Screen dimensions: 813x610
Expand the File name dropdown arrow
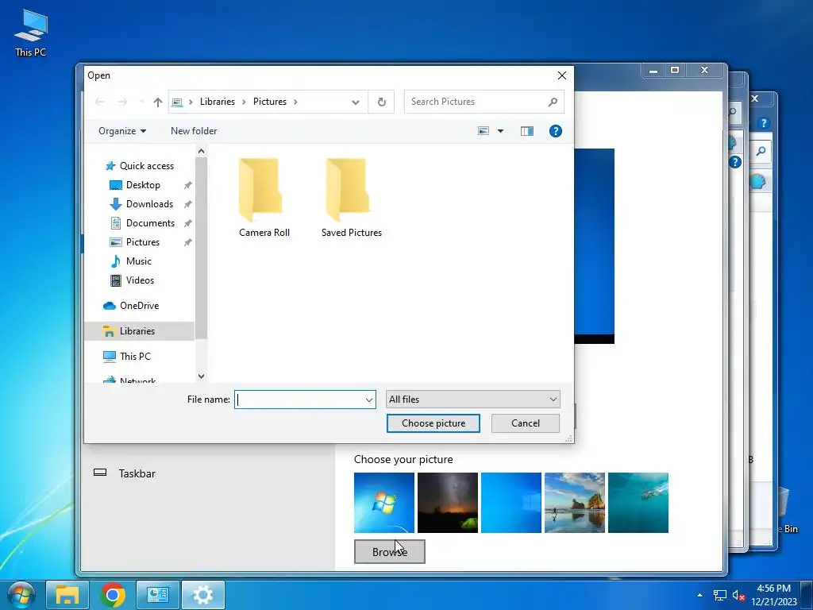tap(368, 400)
